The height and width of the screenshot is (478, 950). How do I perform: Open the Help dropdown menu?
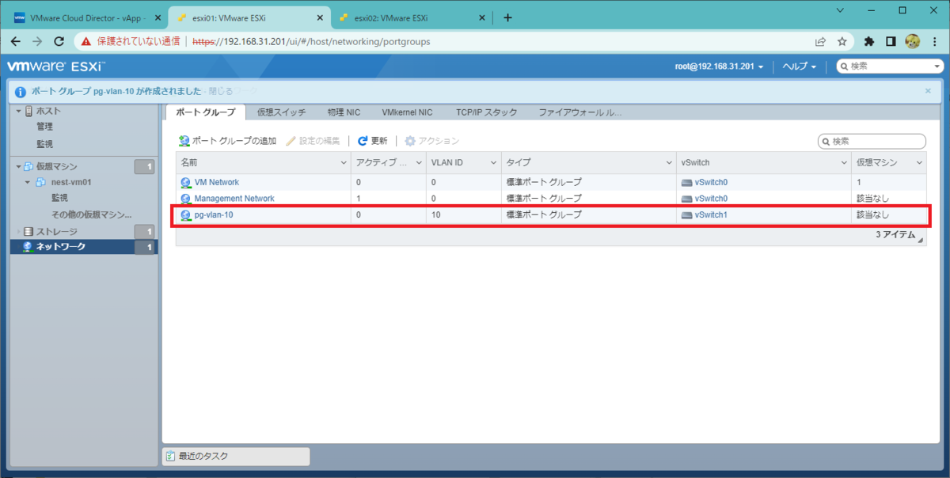(x=800, y=67)
